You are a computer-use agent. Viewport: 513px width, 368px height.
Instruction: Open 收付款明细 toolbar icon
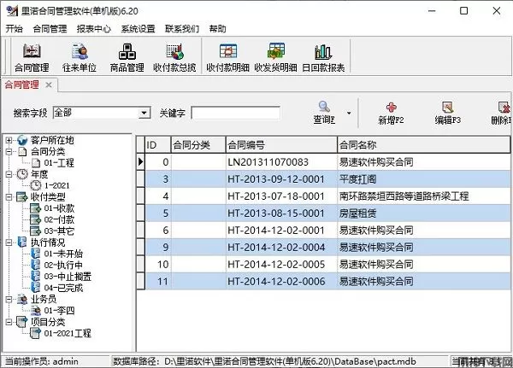227,51
